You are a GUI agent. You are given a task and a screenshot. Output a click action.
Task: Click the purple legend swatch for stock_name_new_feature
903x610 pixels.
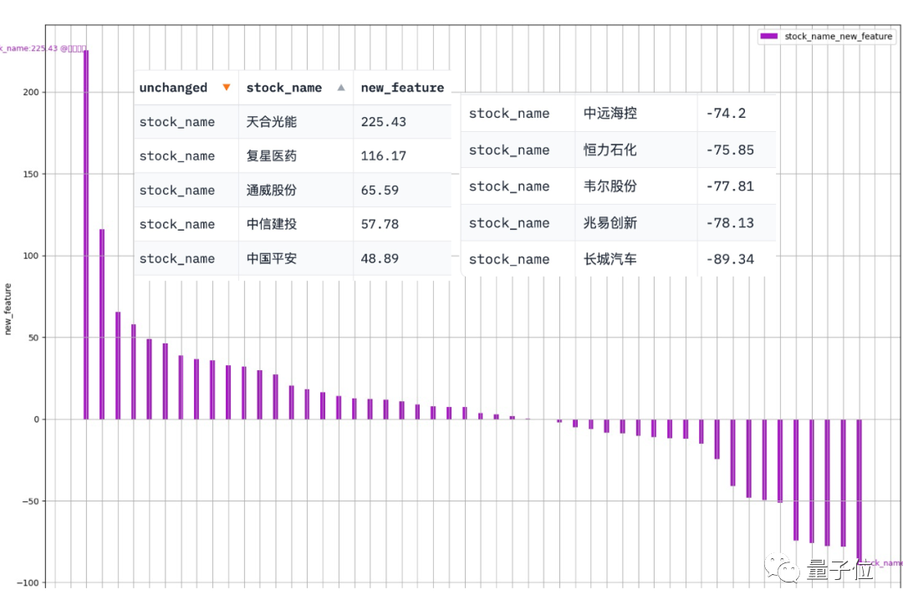coord(768,36)
